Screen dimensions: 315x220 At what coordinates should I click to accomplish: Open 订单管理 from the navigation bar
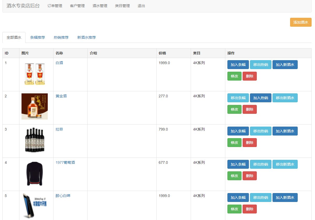[x=54, y=5]
